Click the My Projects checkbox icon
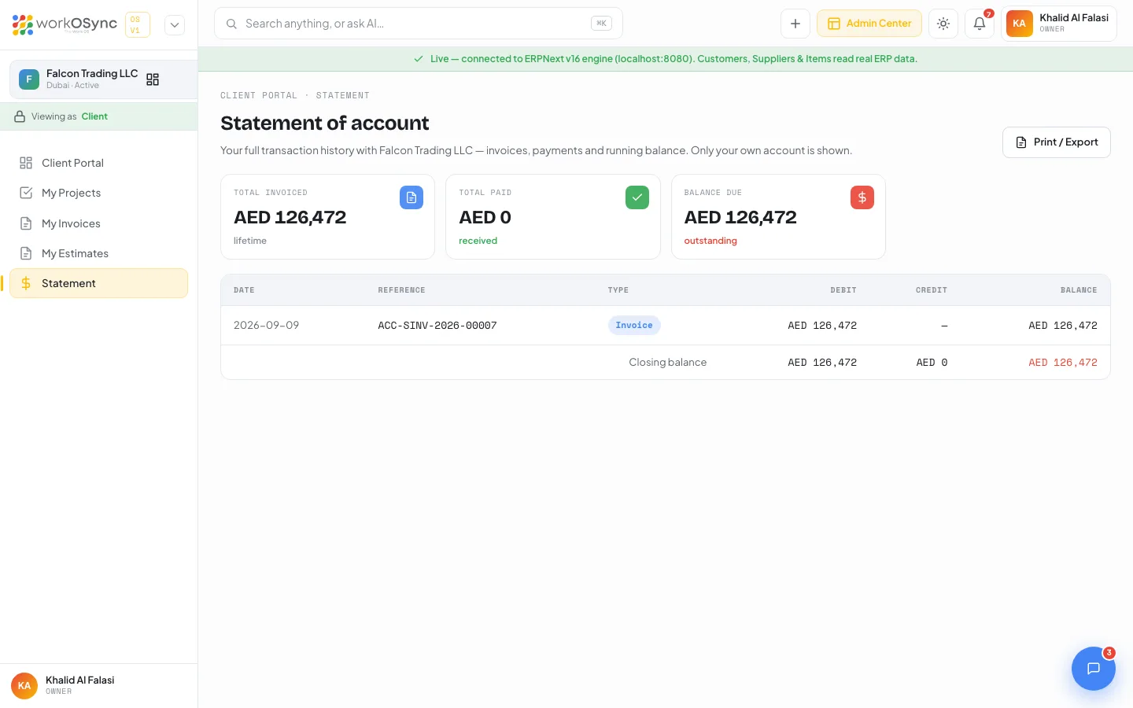1133x708 pixels. 26,193
